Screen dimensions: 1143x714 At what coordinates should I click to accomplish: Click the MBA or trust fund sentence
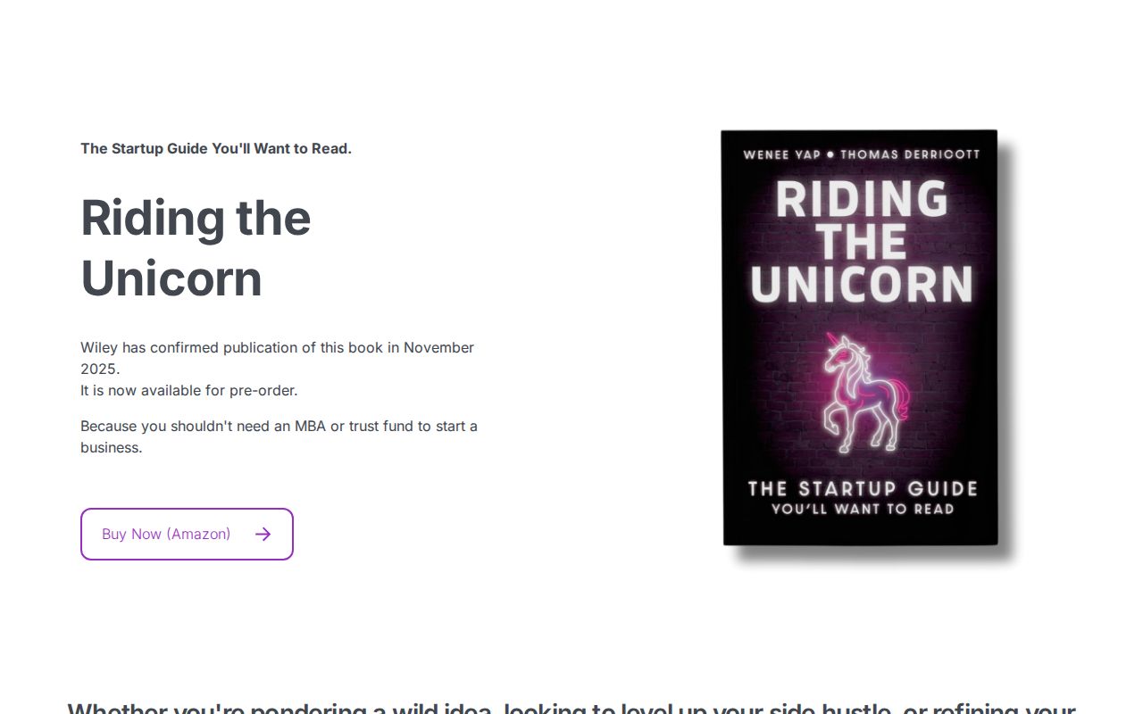279,436
